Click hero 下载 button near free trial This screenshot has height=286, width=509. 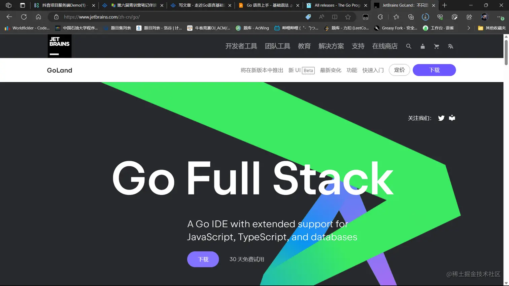click(203, 259)
